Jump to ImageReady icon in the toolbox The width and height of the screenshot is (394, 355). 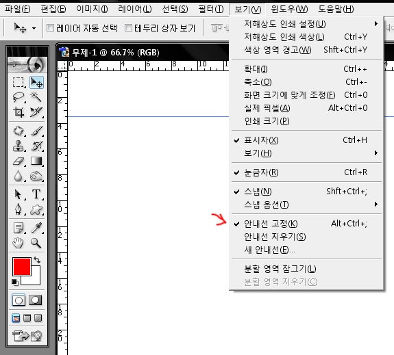27,336
